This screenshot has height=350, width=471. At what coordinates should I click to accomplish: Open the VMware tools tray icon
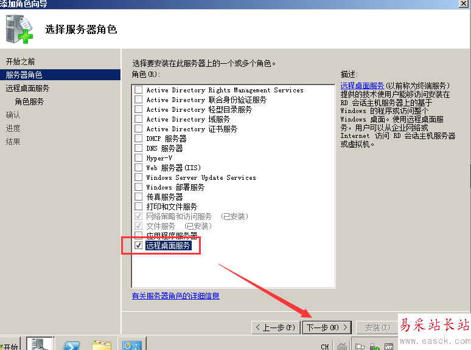click(x=389, y=346)
